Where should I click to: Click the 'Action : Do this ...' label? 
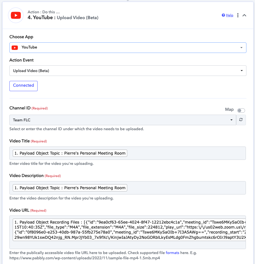pos(43,12)
